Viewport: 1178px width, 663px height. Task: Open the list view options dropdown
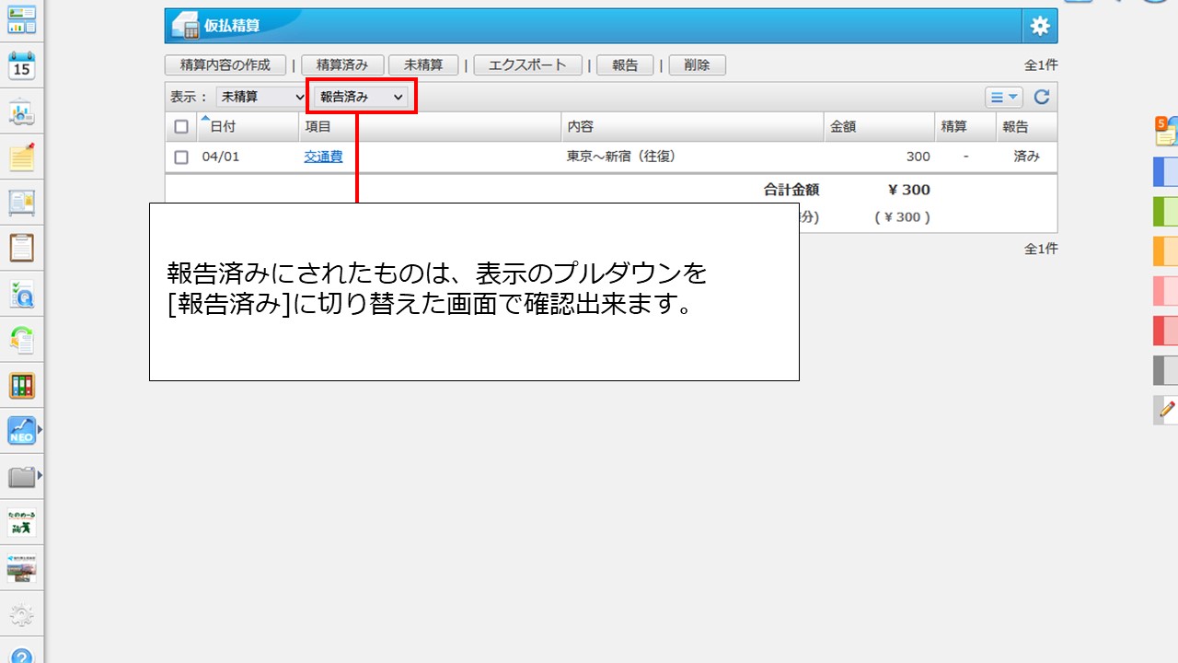coord(1004,97)
